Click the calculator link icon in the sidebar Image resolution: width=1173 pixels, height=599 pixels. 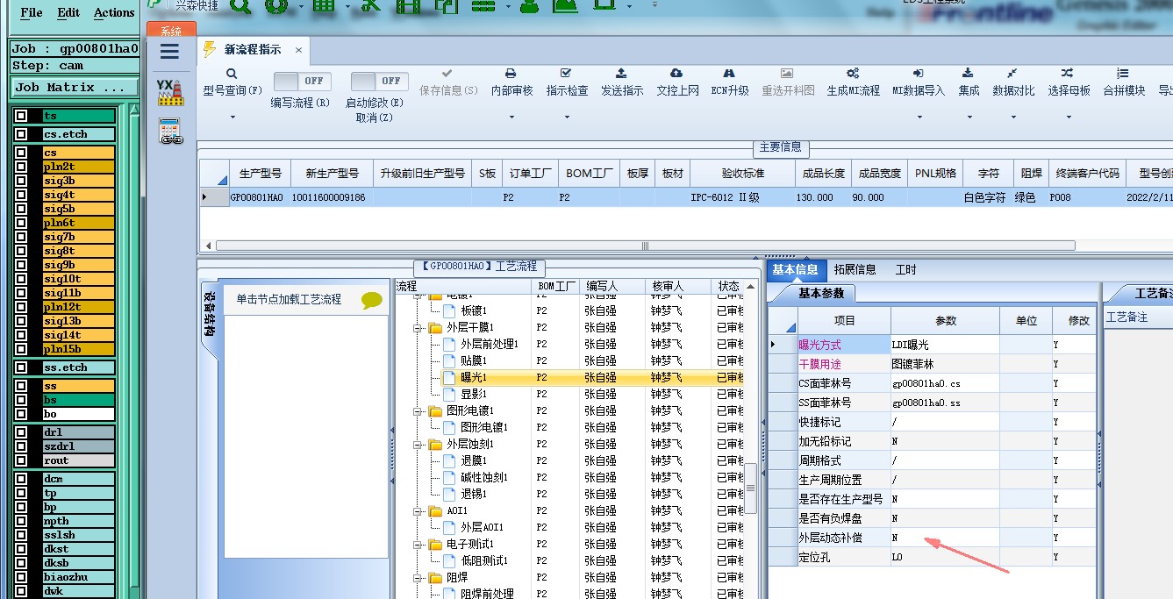tap(170, 131)
